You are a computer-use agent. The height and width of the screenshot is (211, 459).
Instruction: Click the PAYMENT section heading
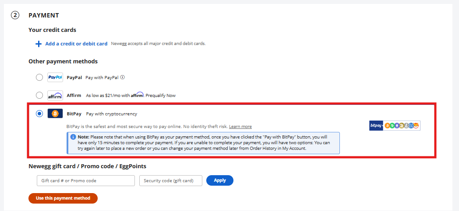point(44,15)
